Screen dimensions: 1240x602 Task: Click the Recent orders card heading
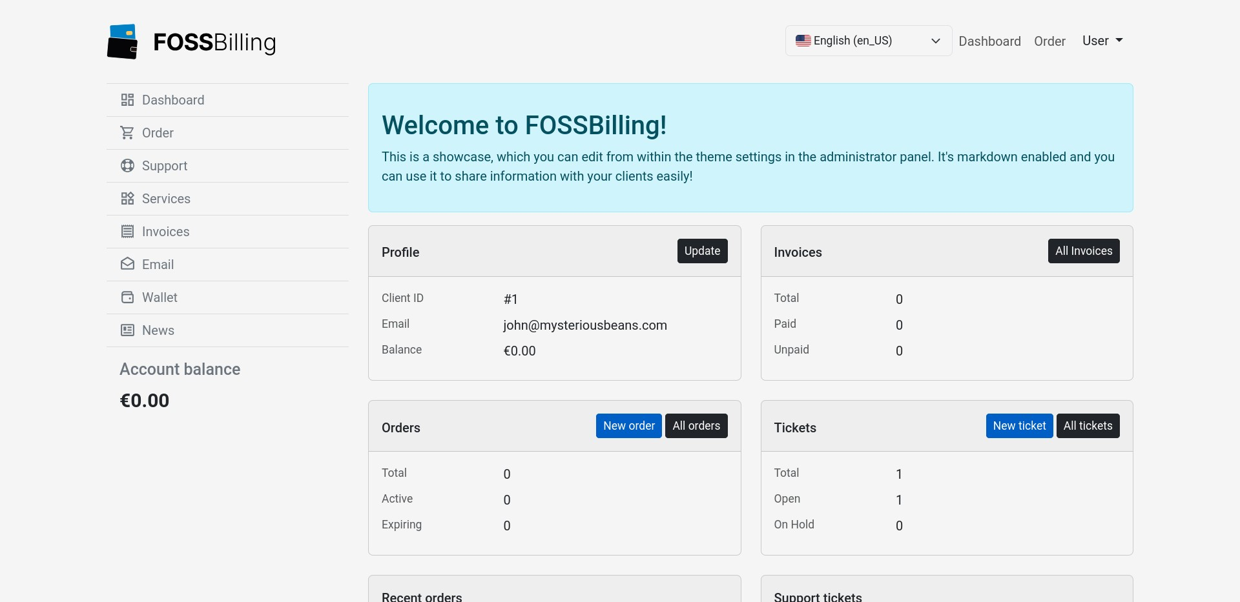(x=422, y=597)
